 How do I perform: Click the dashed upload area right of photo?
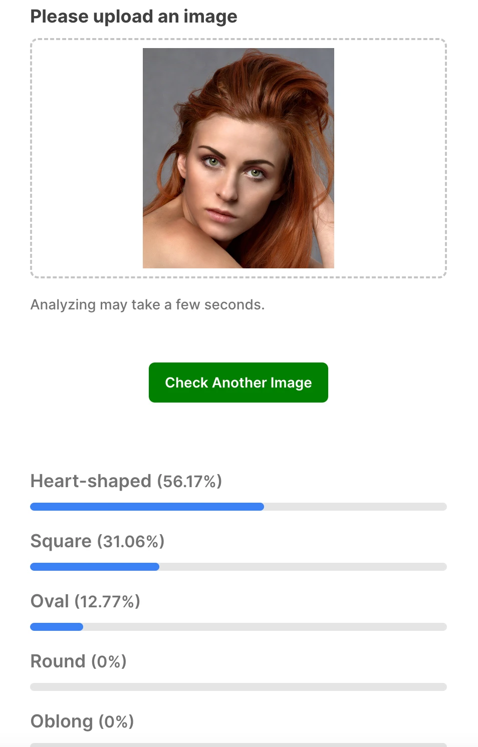click(x=390, y=158)
